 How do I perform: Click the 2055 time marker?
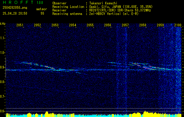[x=90, y=25]
